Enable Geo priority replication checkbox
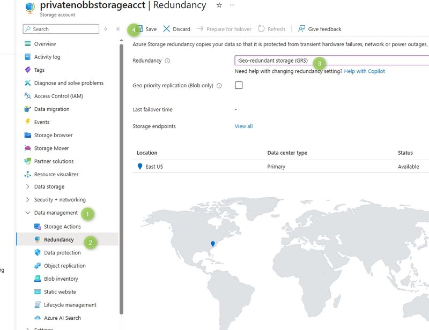This screenshot has width=429, height=330. [x=239, y=85]
